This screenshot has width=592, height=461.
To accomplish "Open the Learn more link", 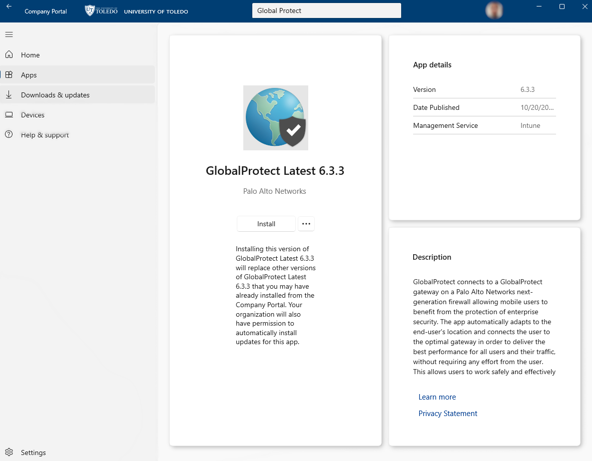I will click(x=437, y=397).
